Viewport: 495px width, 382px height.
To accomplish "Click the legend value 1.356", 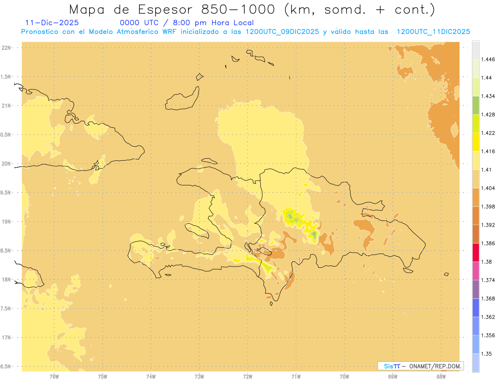I will 488,335.
